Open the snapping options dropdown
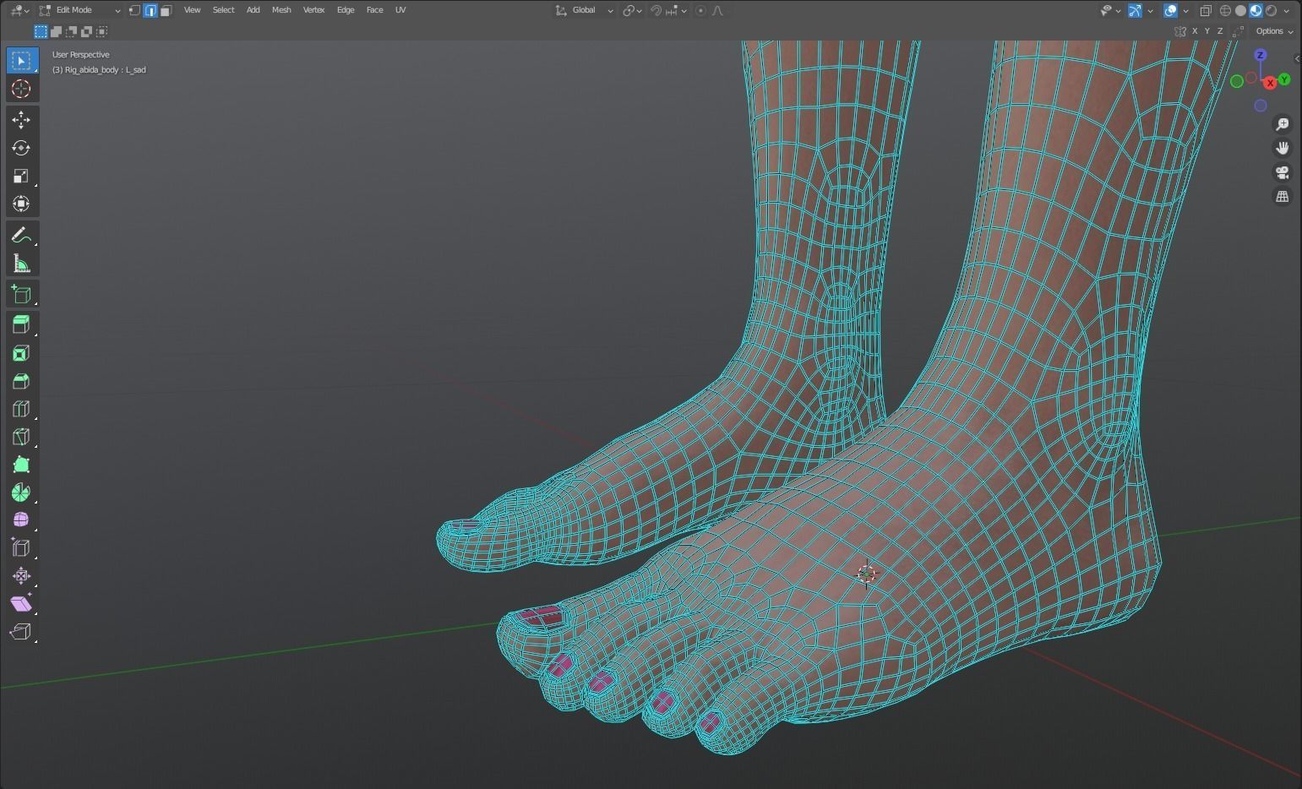Screen dimensions: 1302x789 (675, 10)
